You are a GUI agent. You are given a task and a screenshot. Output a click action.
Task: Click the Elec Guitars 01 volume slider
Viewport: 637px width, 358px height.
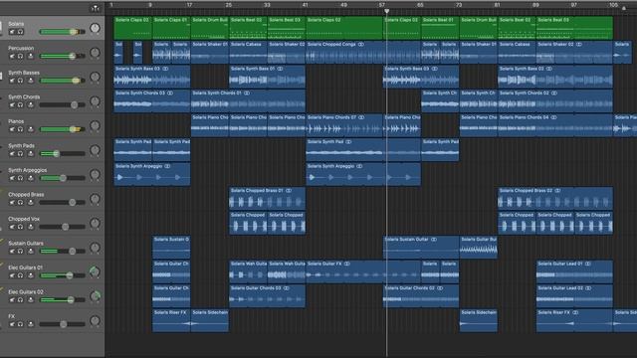(x=62, y=275)
